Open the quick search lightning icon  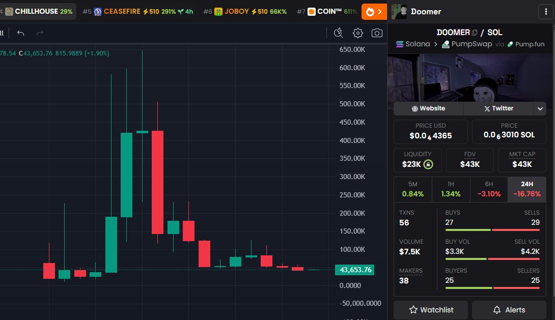pyautogui.click(x=339, y=33)
